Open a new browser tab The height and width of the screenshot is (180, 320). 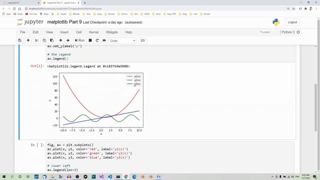click(x=84, y=3)
